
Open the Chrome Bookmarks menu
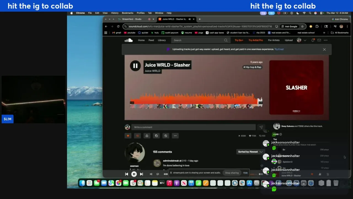[x=127, y=13]
